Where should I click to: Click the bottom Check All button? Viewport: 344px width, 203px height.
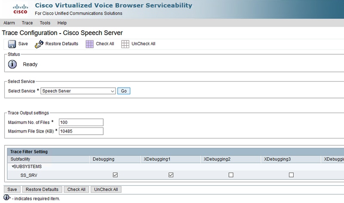pyautogui.click(x=77, y=189)
